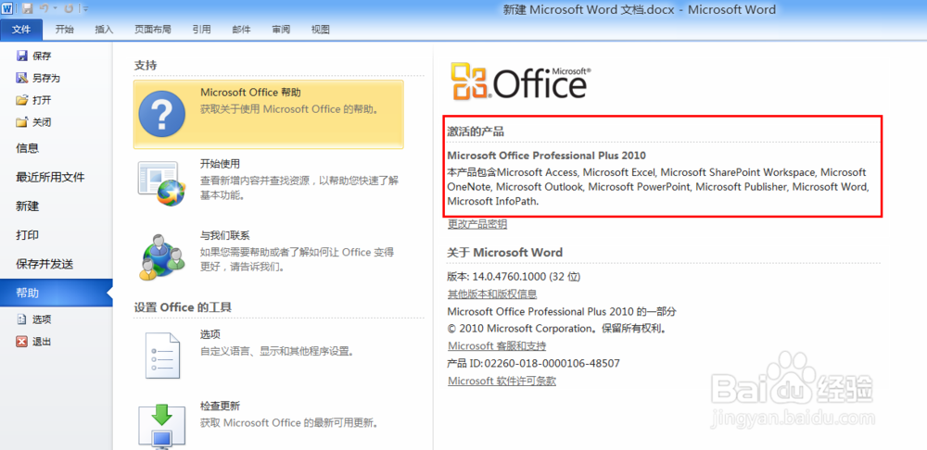Click the blue question mark help icon
927x450 pixels.
[162, 115]
